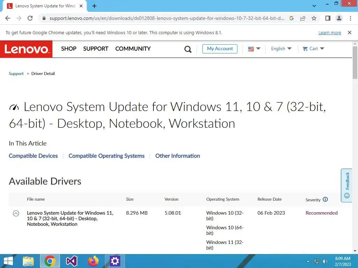The width and height of the screenshot is (358, 268).
Task: Bookmark this page with the star icon
Action: coord(314,18)
